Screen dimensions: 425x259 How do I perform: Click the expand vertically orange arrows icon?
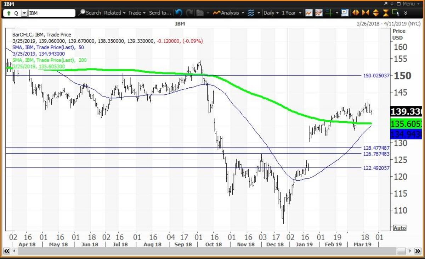coord(376,13)
